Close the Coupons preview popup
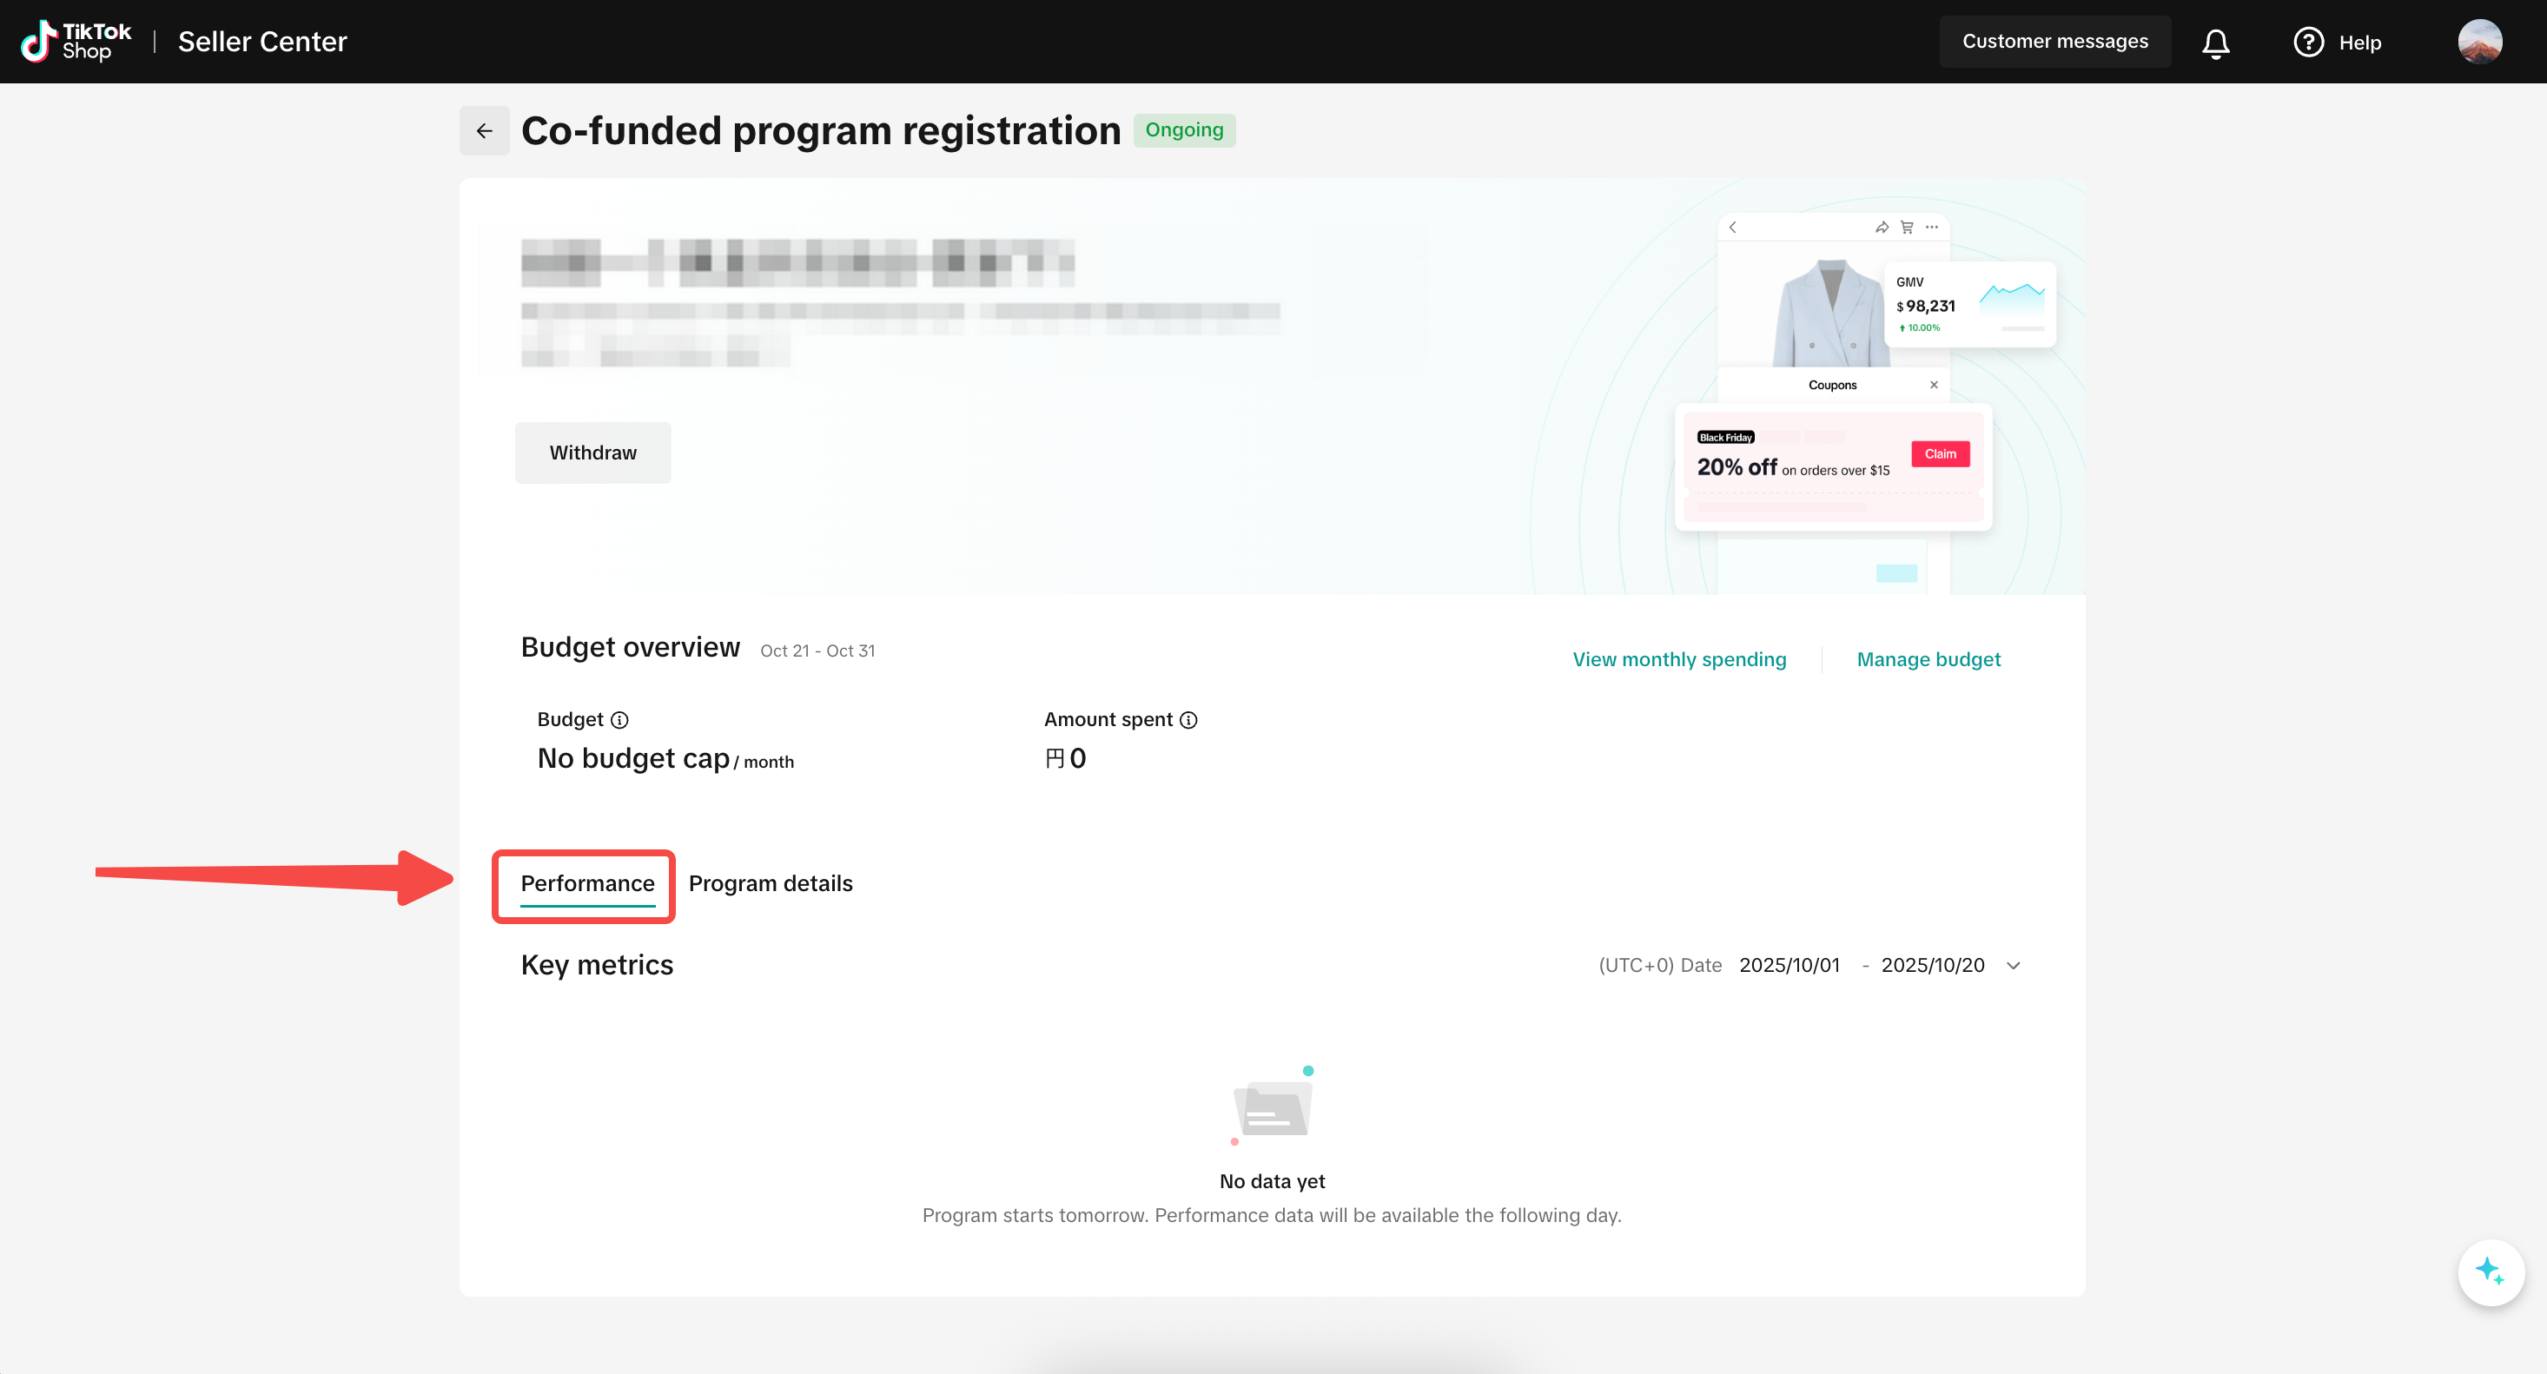The image size is (2547, 1374). (x=1933, y=385)
